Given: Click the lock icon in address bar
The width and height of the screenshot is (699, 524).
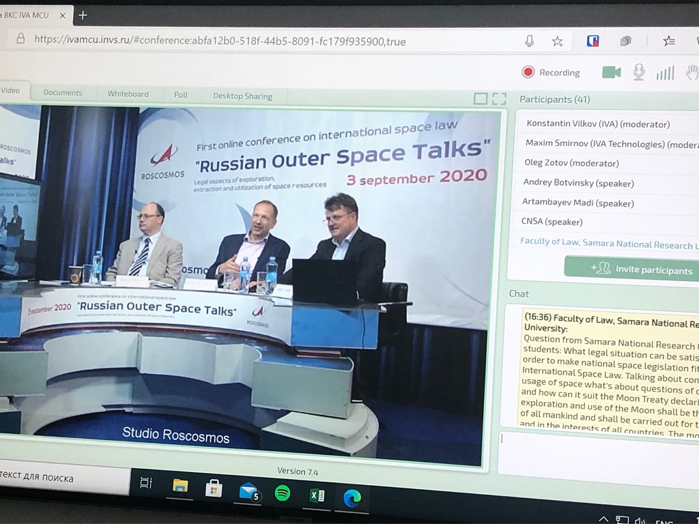Looking at the screenshot, I should [20, 39].
